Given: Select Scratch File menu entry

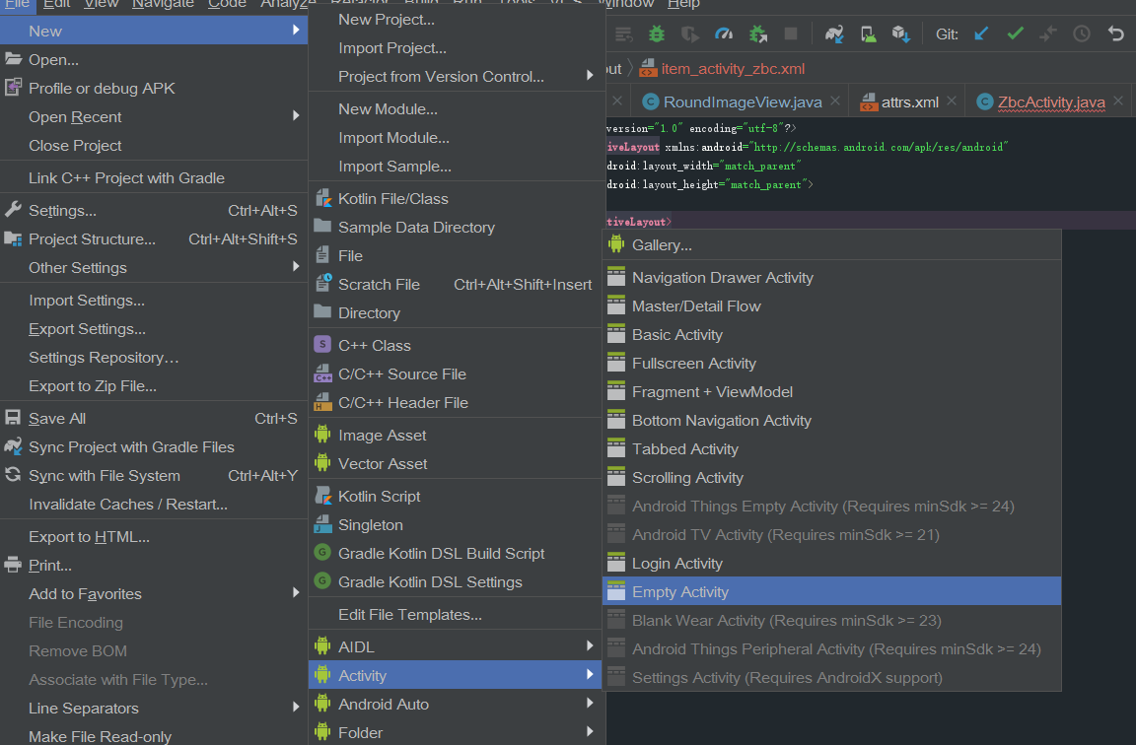Looking at the screenshot, I should pos(456,285).
